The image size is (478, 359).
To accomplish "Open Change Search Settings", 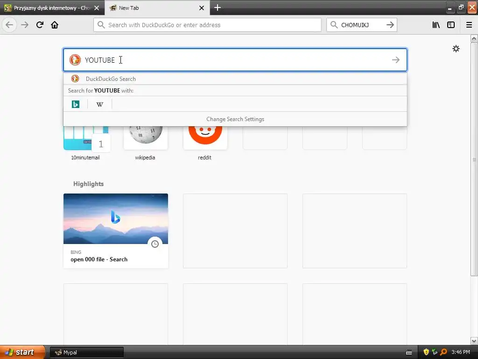I will pos(235,119).
